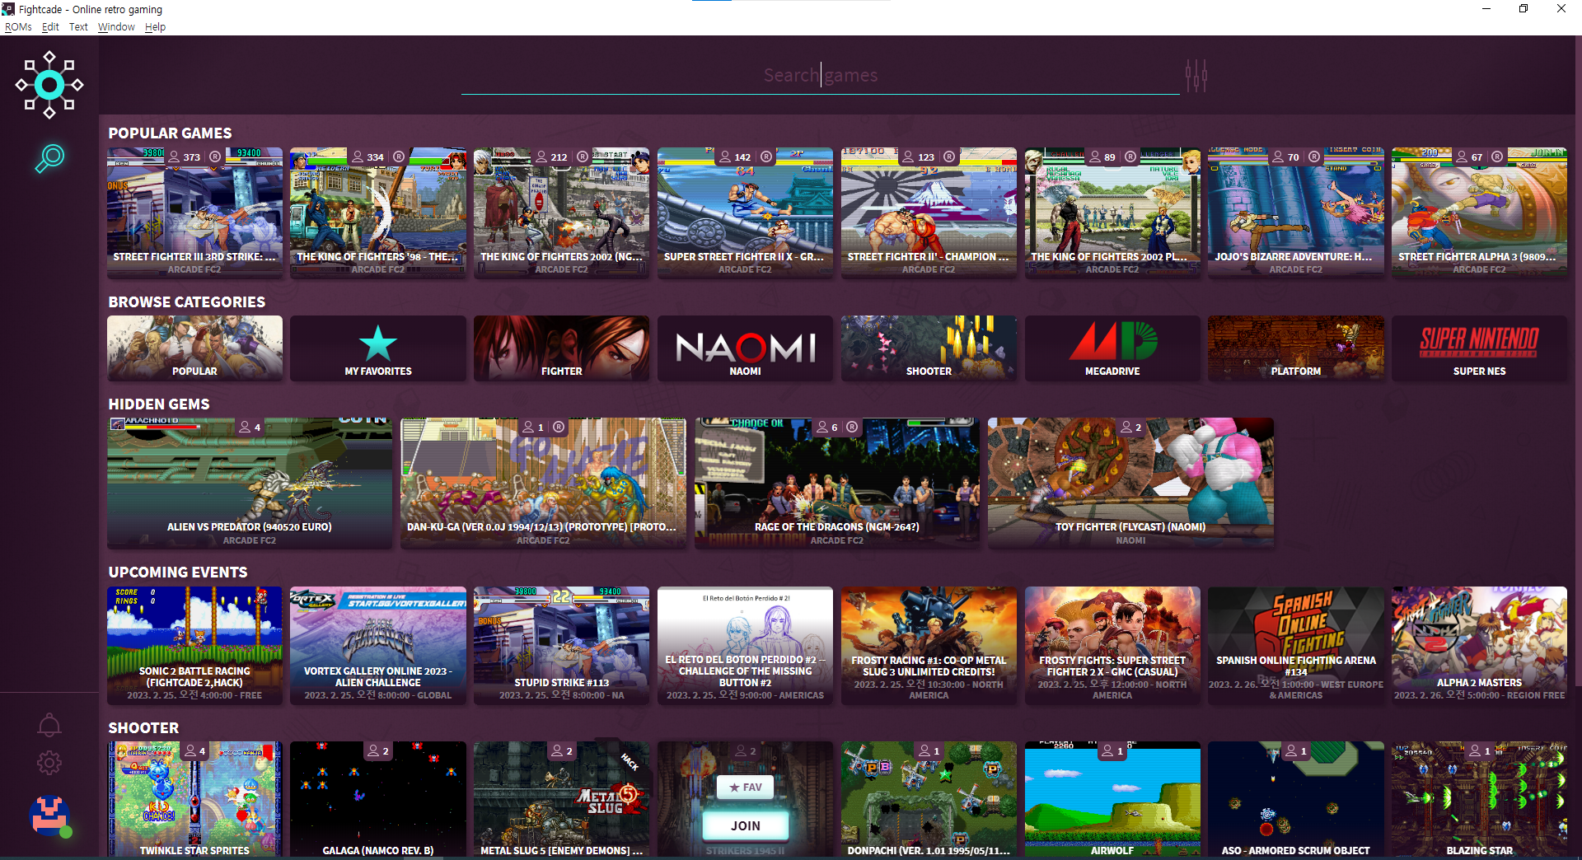Image resolution: width=1582 pixels, height=860 pixels.
Task: View El Reto del Boton Perdido event
Action: (745, 645)
